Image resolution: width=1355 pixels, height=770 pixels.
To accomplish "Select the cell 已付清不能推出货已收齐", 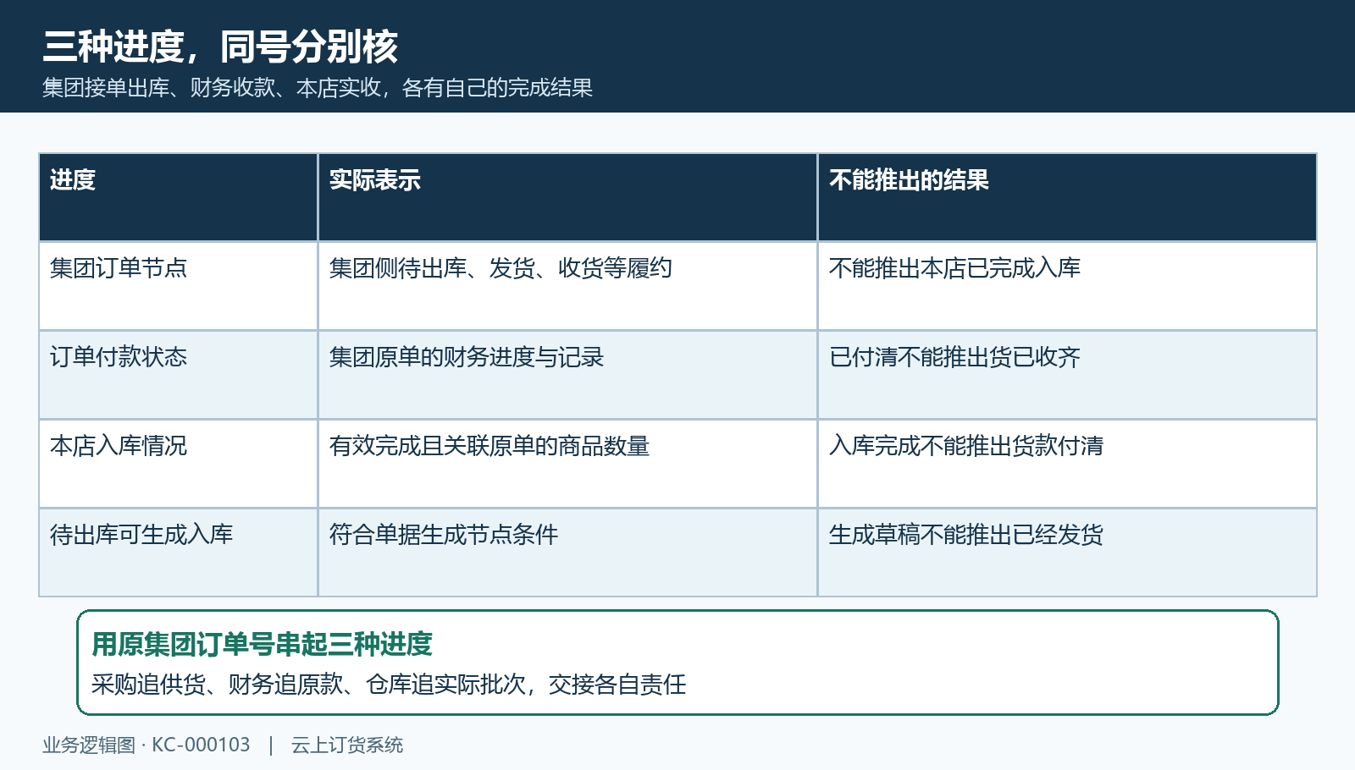I will (x=1067, y=375).
